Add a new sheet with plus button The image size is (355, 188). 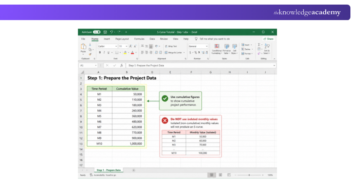(x=134, y=170)
